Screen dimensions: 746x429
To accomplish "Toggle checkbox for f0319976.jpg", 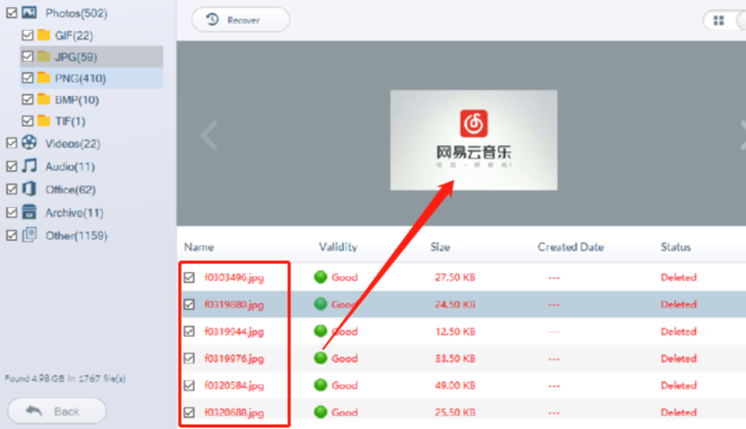I will click(190, 358).
